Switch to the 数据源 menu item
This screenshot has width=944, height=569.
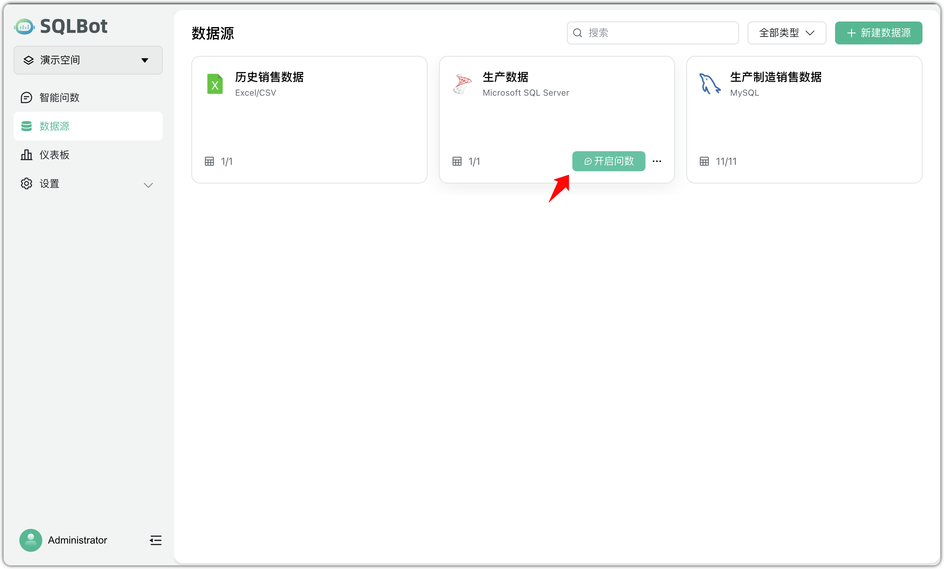pos(55,126)
